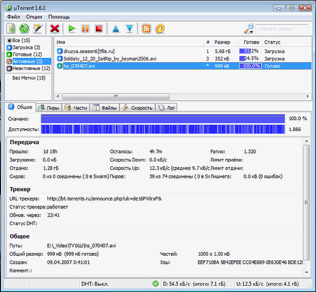Open the RSS downloader icon

[x=147, y=28]
